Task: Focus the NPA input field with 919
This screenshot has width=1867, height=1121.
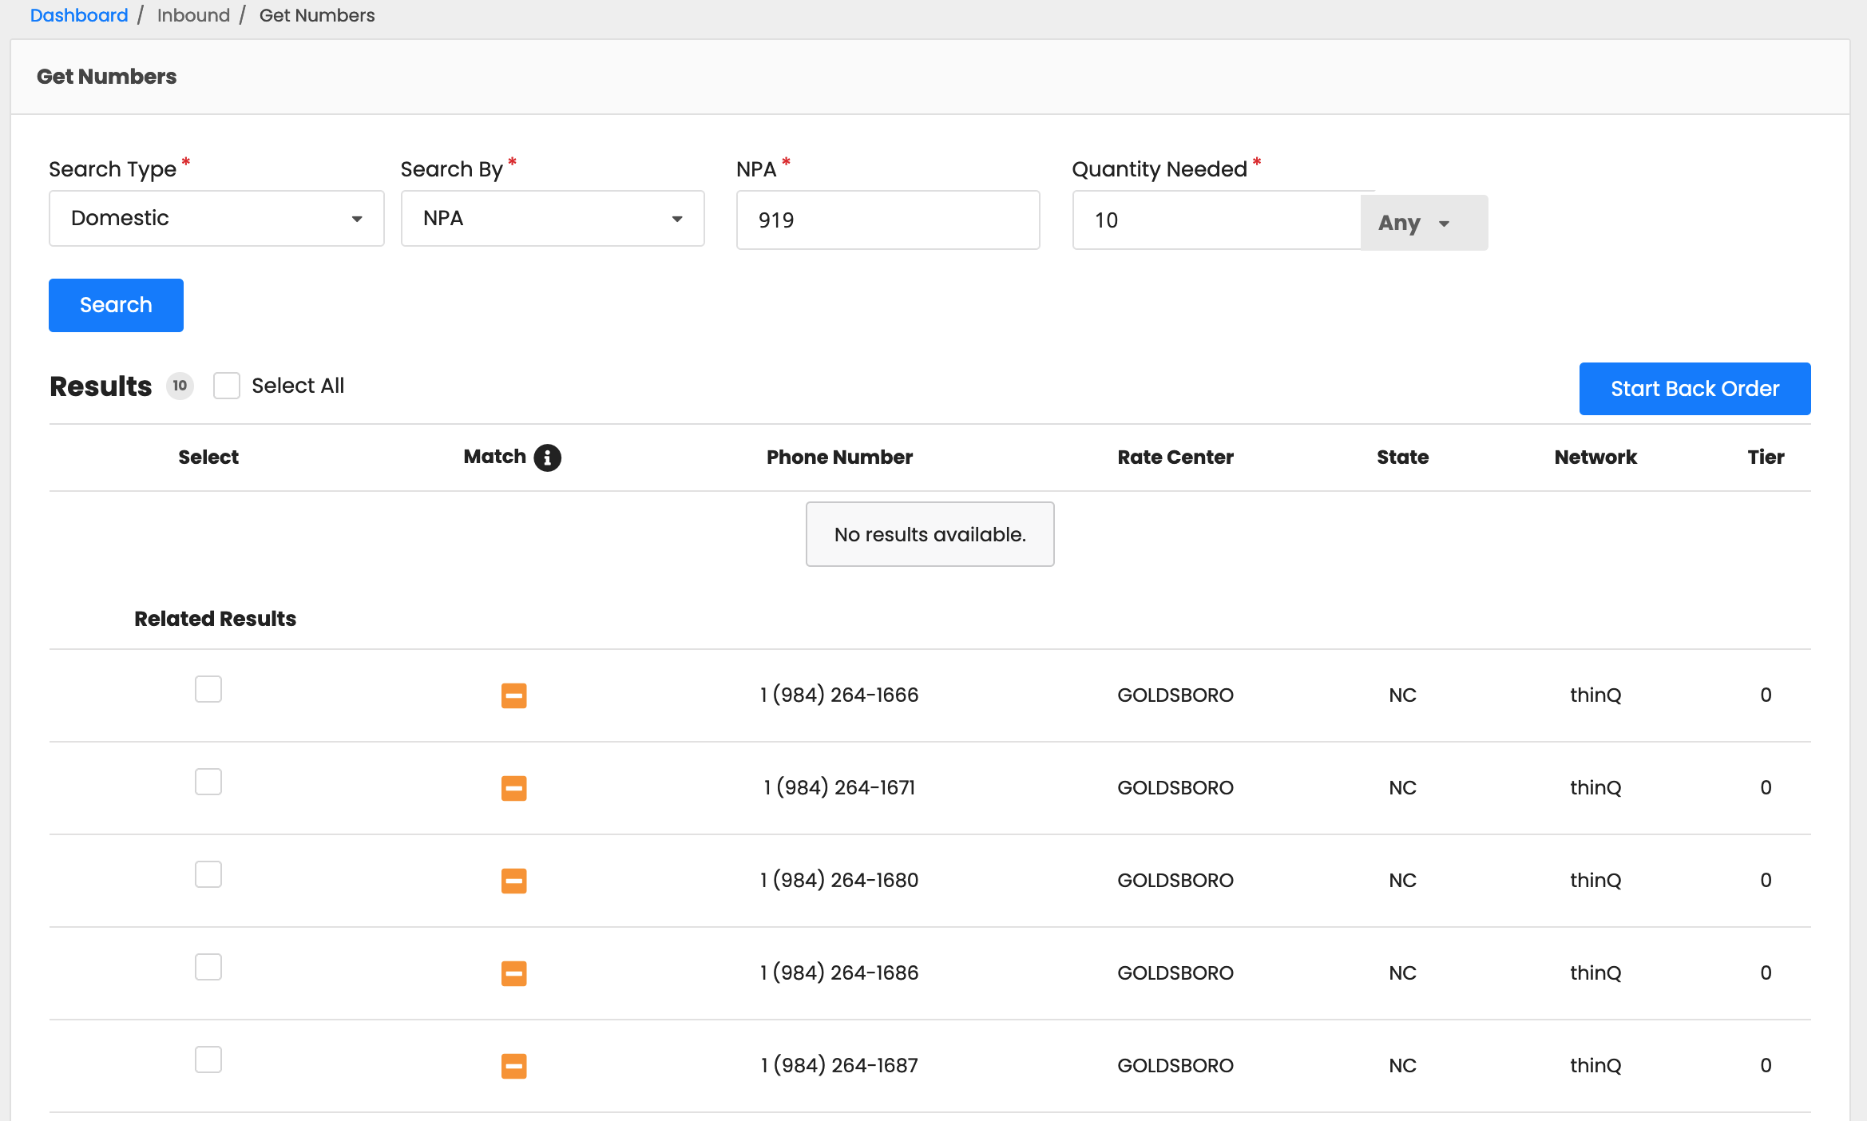Action: (888, 220)
